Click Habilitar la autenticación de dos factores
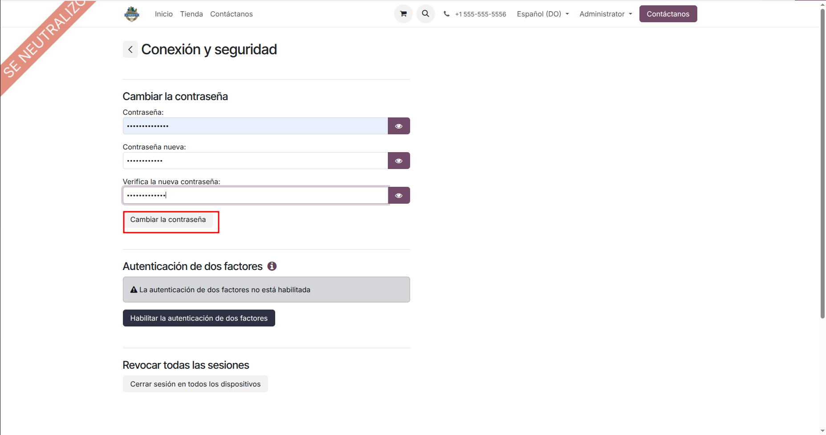Screen dimensions: 826x435 click(x=199, y=318)
